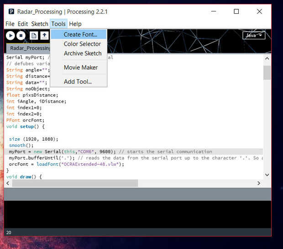
Task: Click the editor scroll down arrow
Action: (267, 175)
